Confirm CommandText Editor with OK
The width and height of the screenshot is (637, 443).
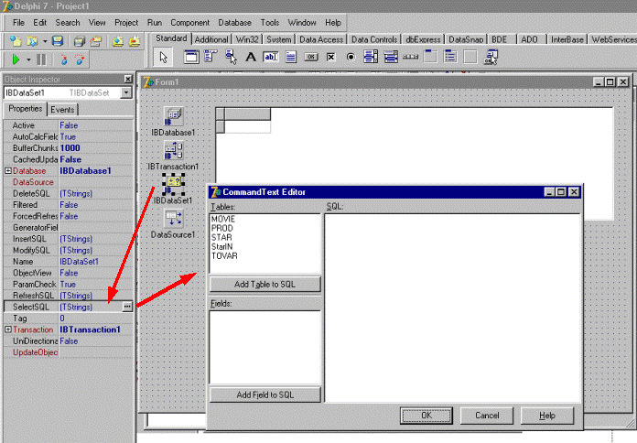coord(426,416)
